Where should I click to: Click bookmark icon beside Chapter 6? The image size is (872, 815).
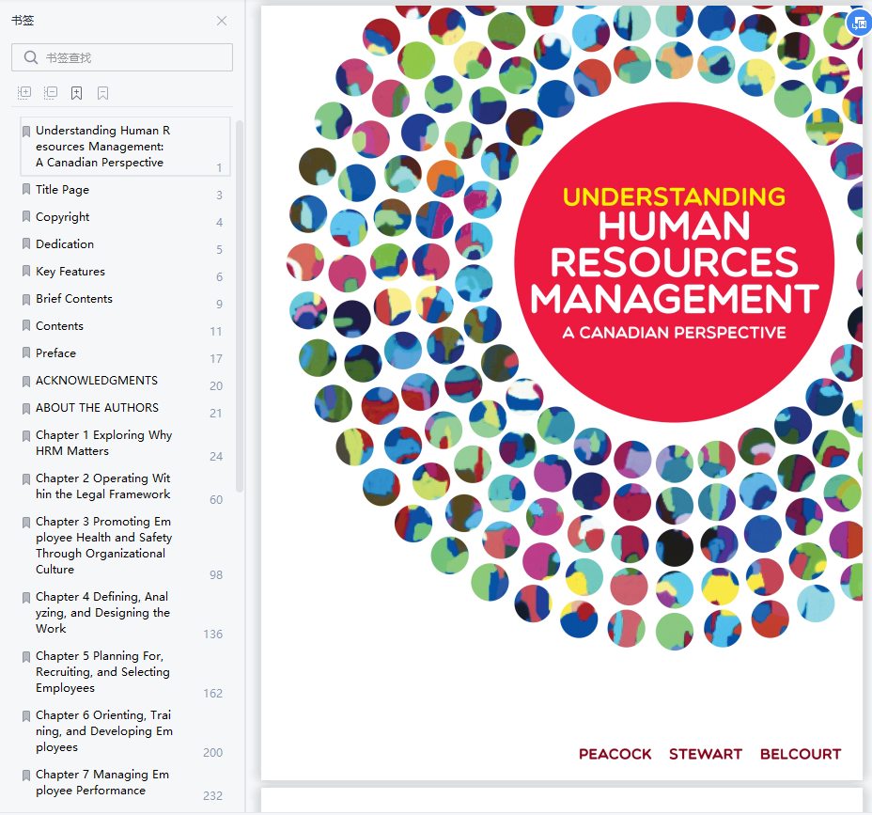[x=25, y=716]
